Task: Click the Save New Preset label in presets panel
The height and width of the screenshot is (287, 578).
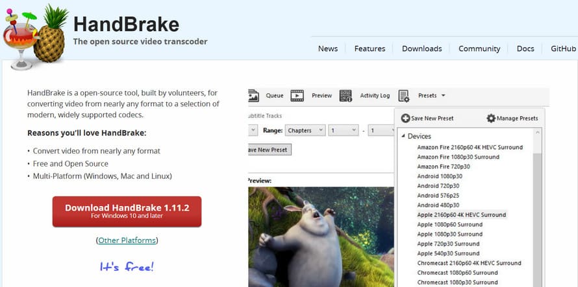Action: point(433,118)
